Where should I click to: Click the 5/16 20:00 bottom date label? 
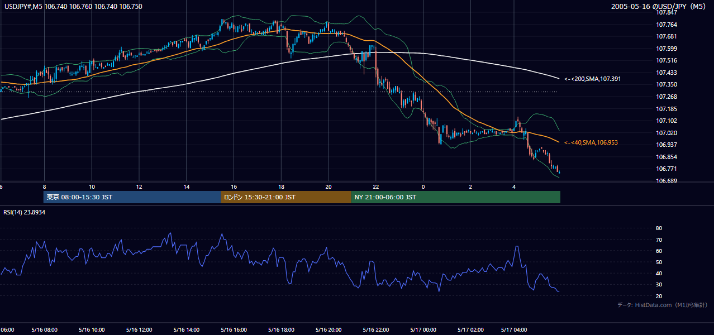[329, 329]
